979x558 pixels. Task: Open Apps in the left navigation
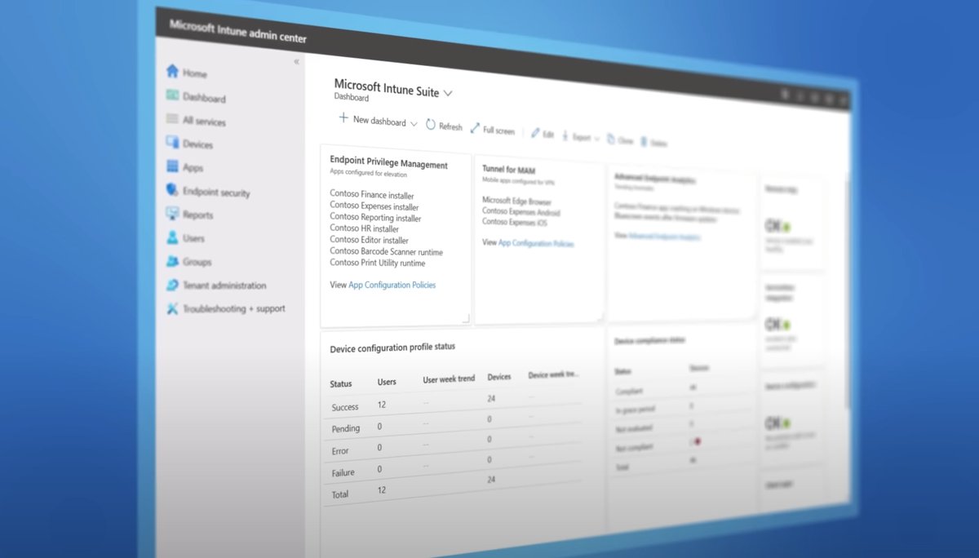click(x=184, y=167)
